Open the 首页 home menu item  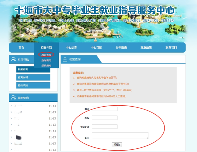[21, 47]
